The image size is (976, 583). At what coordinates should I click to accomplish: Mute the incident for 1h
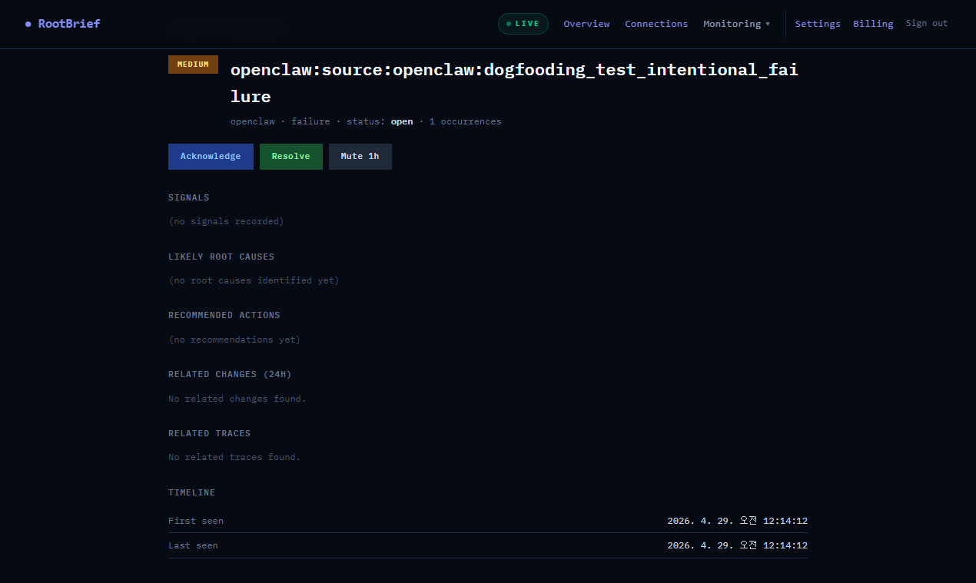point(360,157)
